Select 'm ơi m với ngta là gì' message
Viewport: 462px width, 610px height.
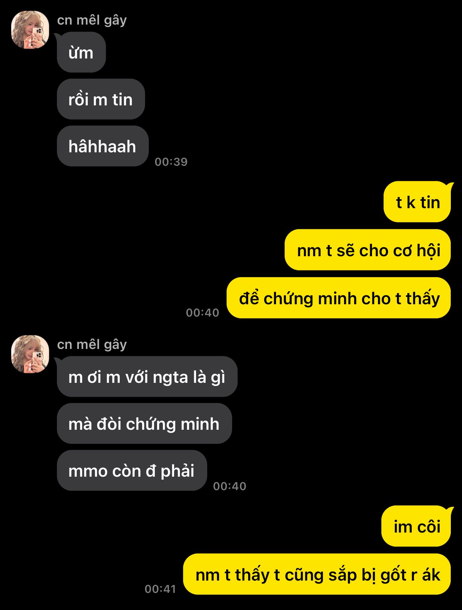147,377
